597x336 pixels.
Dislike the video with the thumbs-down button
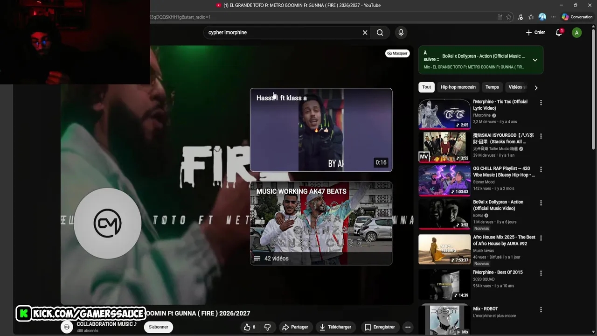(268, 327)
